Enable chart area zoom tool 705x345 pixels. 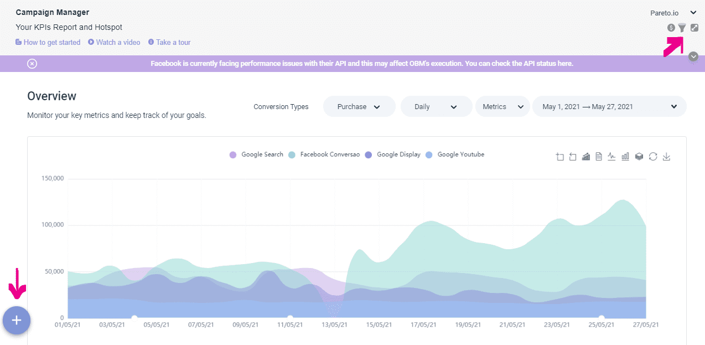pyautogui.click(x=559, y=157)
